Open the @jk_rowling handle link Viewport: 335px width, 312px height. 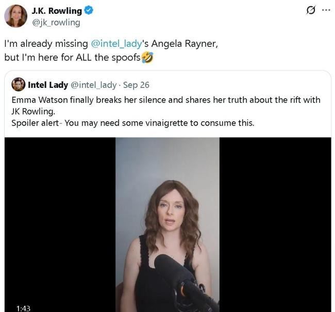(56, 22)
